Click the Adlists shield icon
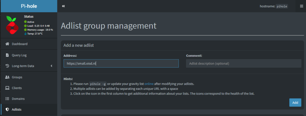The image size is (306, 116). (x=7, y=109)
